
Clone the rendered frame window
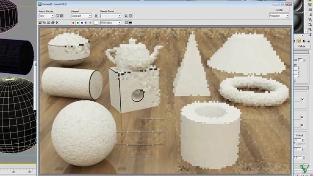tap(48, 23)
